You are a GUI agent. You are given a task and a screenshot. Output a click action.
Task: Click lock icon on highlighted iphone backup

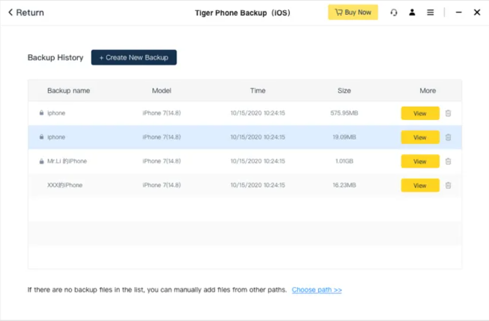coord(41,137)
